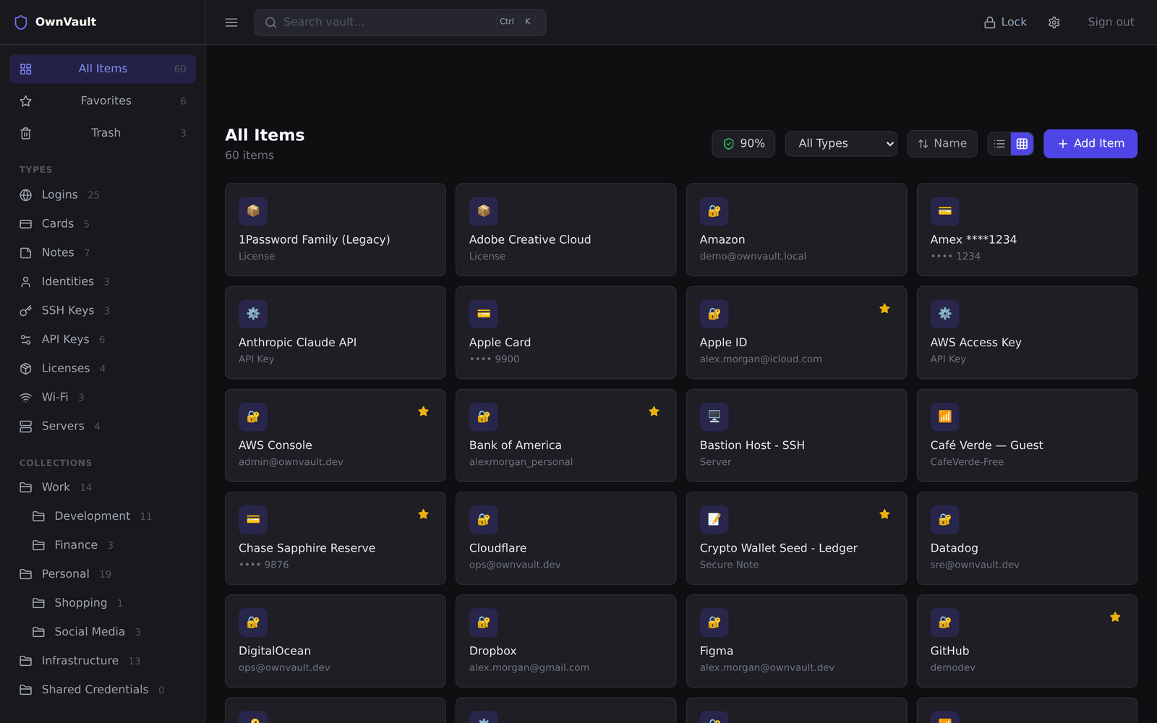The width and height of the screenshot is (1157, 723).
Task: Open the Dropbox item card
Action: click(x=565, y=641)
